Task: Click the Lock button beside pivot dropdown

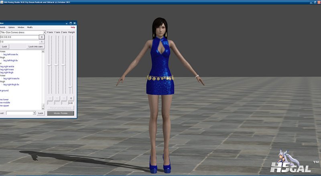Action: point(41,113)
